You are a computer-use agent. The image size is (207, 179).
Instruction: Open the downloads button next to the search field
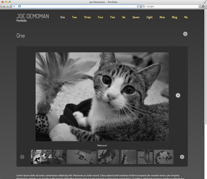(x=203, y=6)
